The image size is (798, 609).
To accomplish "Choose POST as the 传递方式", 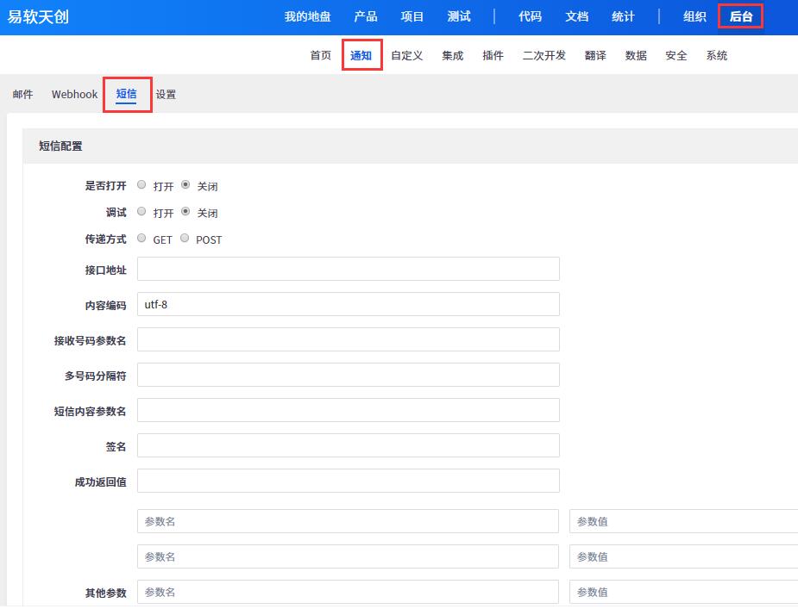I will 185,239.
